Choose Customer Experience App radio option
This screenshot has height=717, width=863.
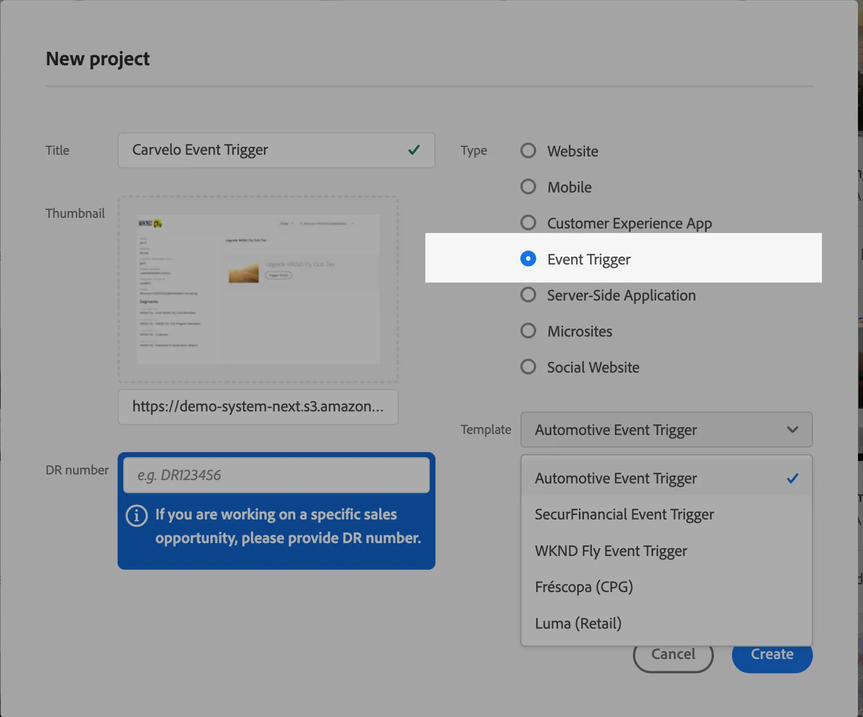pyautogui.click(x=528, y=223)
